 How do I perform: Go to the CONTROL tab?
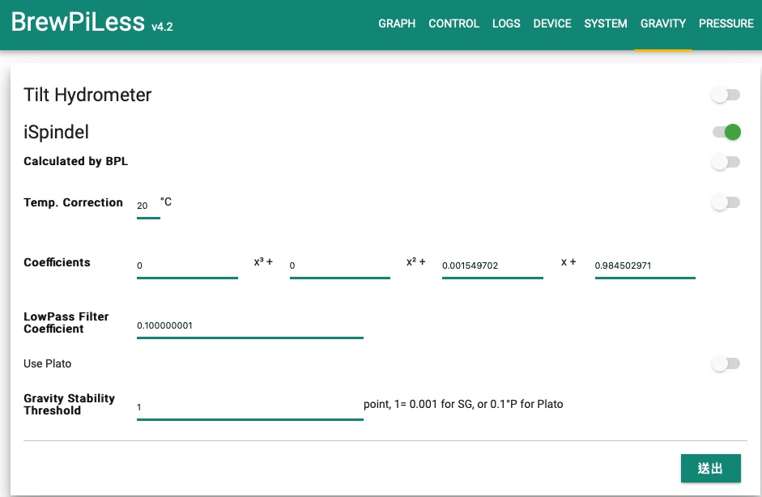coord(453,23)
